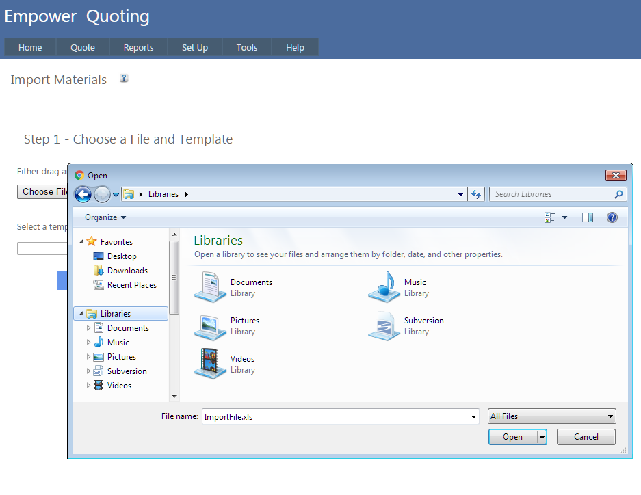Open dialog help question mark icon
Image resolution: width=641 pixels, height=495 pixels.
tap(612, 217)
